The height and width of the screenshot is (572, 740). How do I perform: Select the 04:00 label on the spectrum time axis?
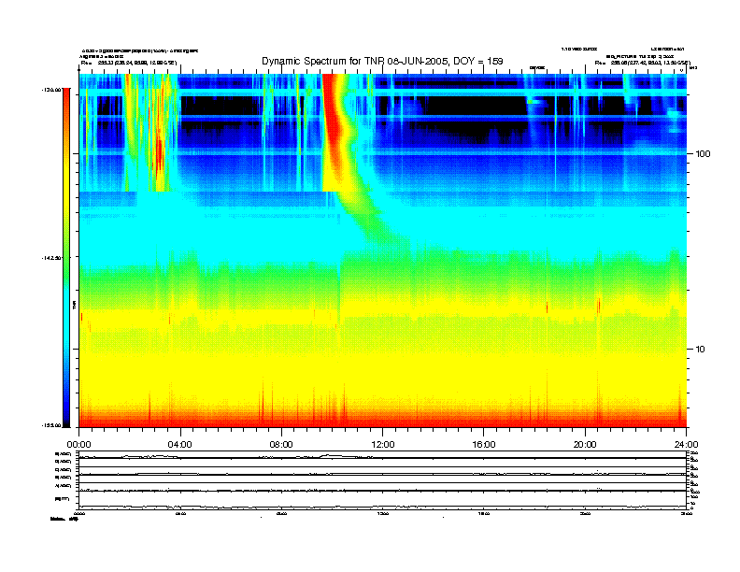tap(180, 445)
